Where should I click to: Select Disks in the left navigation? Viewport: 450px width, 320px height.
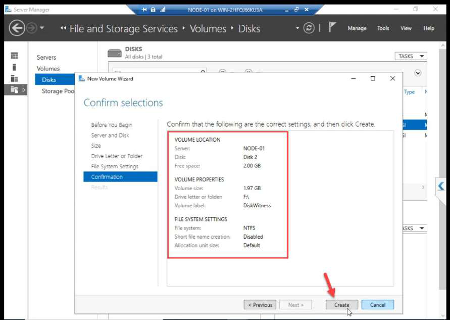pos(55,79)
